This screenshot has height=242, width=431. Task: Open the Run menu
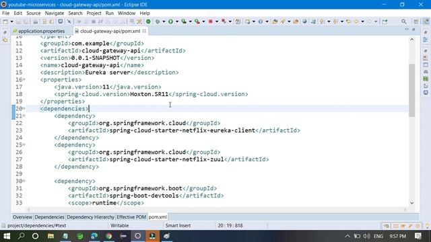coord(109,13)
